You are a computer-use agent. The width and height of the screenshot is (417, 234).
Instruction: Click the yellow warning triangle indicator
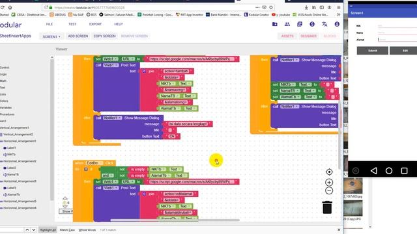coord(65,203)
